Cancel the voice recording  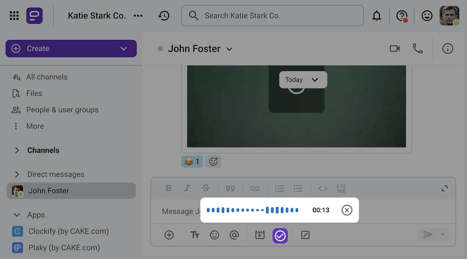tap(347, 210)
